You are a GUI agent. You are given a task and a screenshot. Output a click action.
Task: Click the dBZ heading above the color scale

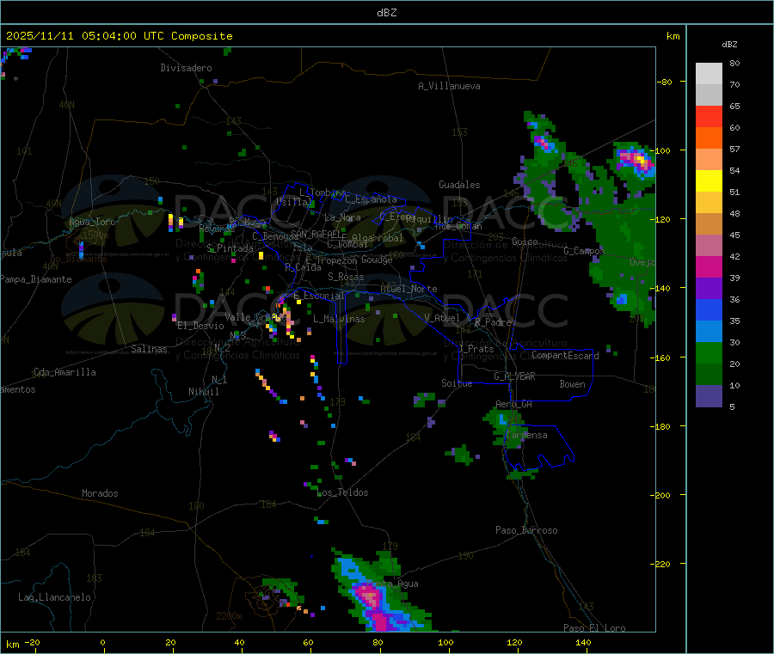click(729, 45)
